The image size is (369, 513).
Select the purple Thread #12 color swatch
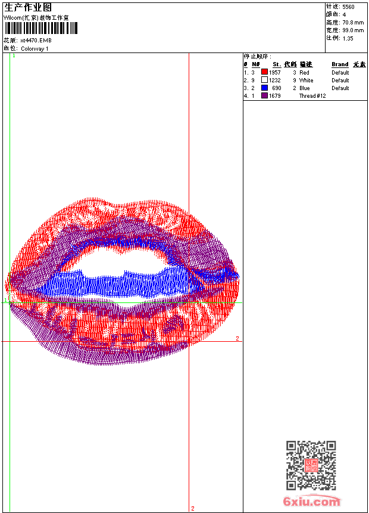click(x=264, y=95)
